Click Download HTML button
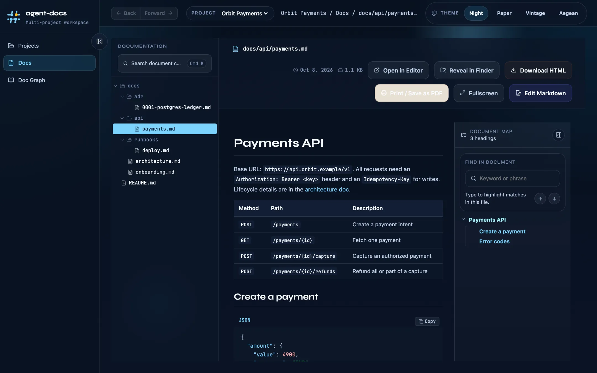Image resolution: width=597 pixels, height=373 pixels. (538, 70)
